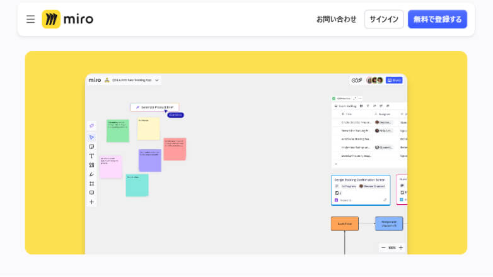Open the hamburger navigation menu
The width and height of the screenshot is (493, 277).
[30, 19]
